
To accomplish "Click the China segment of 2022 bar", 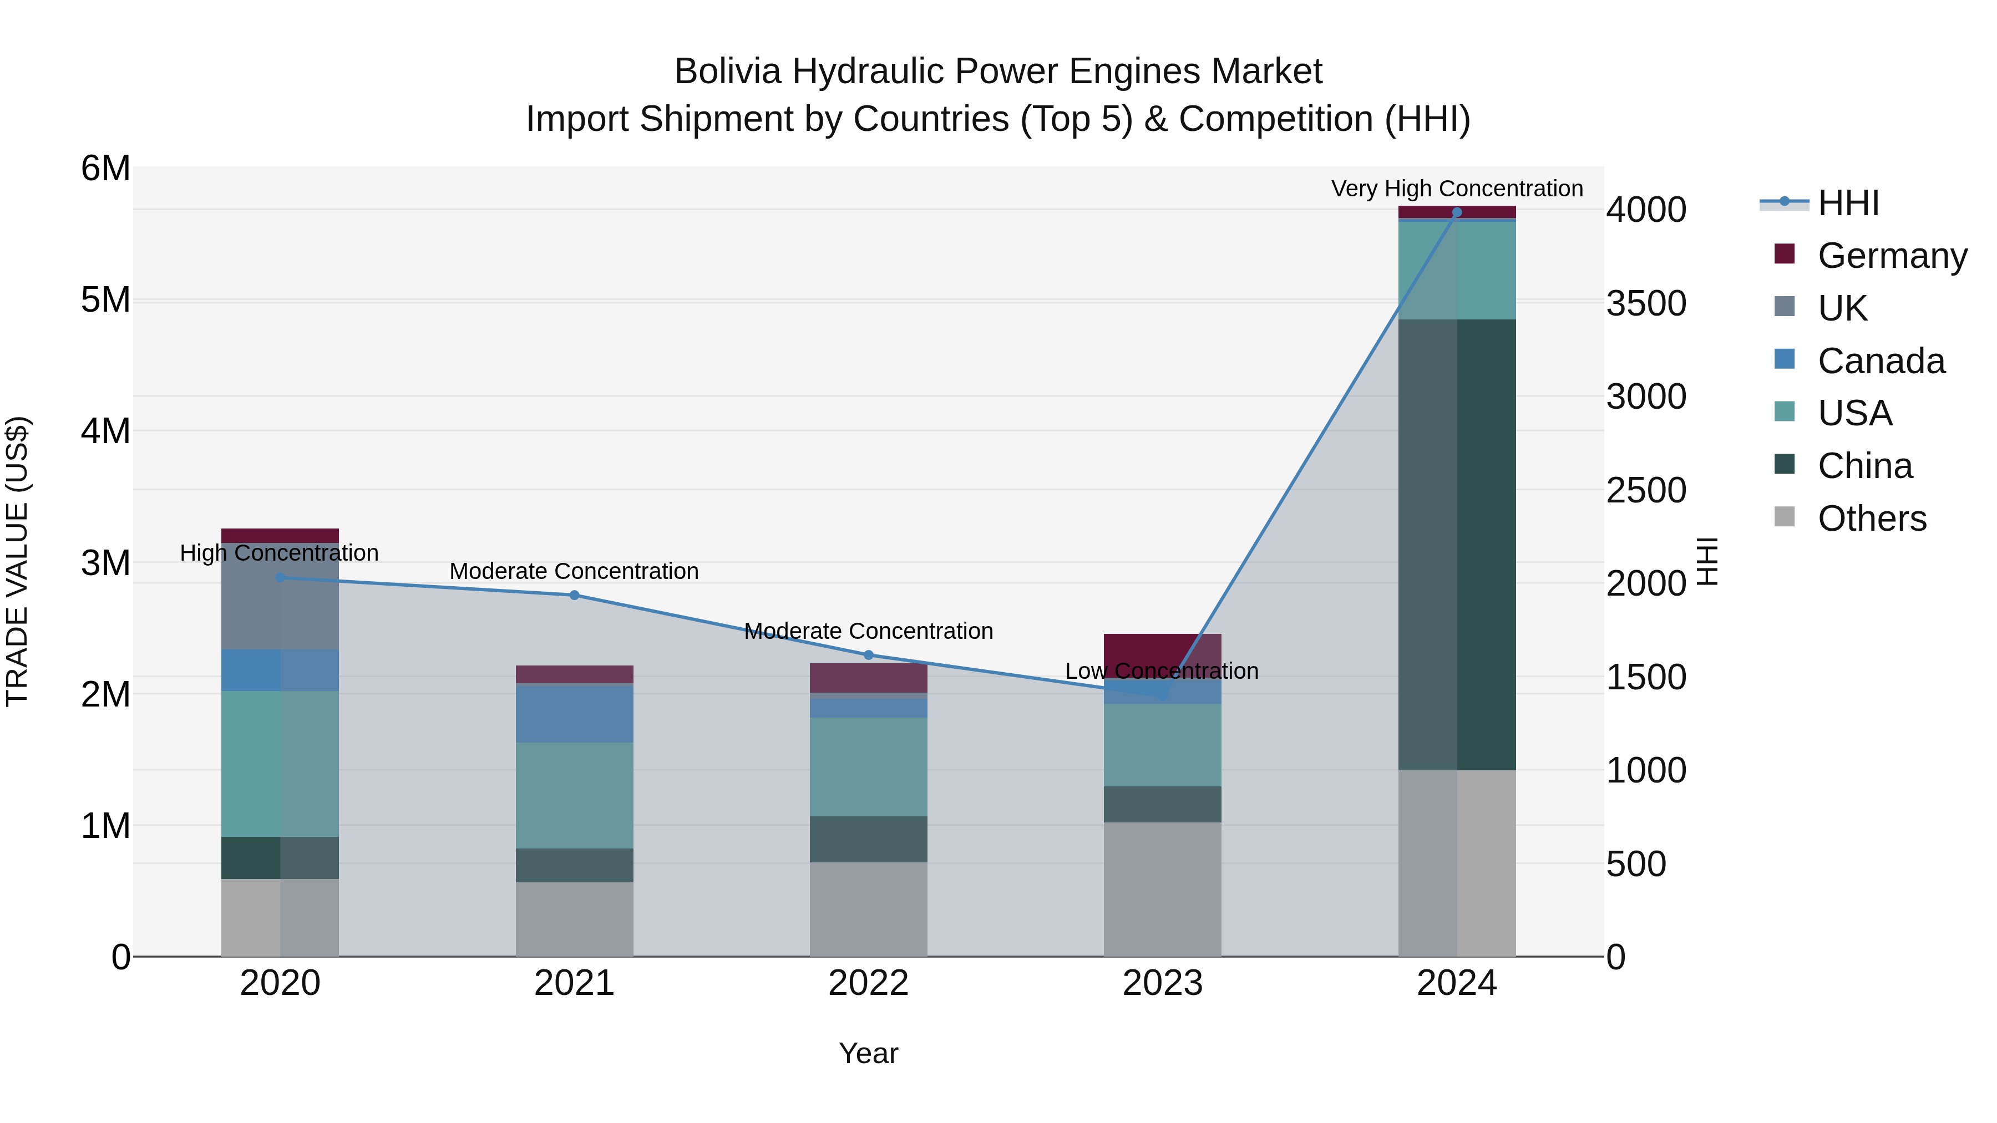I will pyautogui.click(x=868, y=840).
